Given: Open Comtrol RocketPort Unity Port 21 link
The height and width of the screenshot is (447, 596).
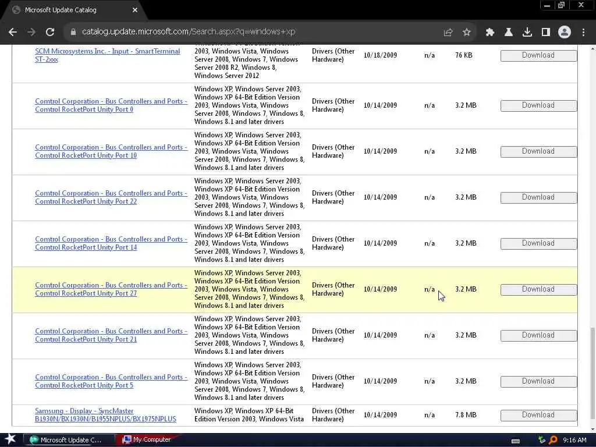Looking at the screenshot, I should [x=111, y=335].
